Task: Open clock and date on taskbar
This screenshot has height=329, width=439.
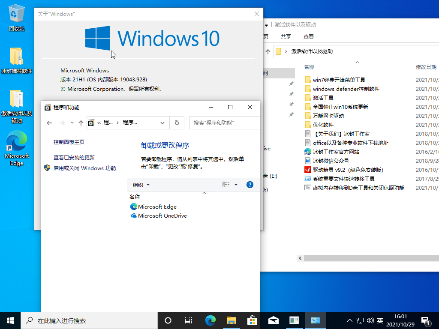Action: (x=400, y=320)
